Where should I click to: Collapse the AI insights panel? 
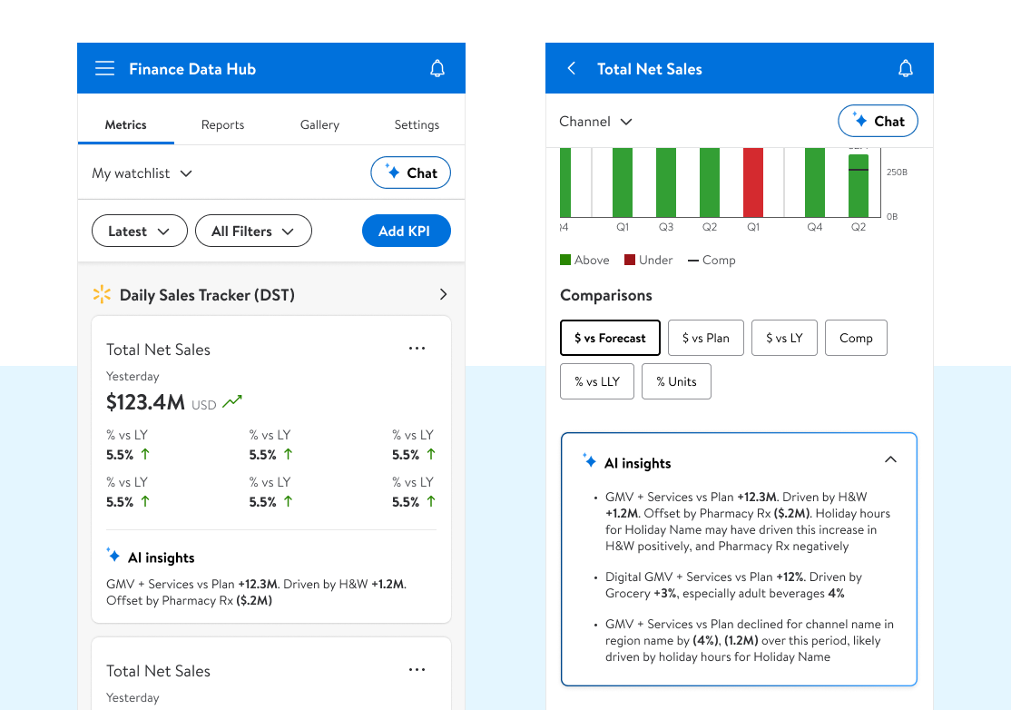(890, 459)
